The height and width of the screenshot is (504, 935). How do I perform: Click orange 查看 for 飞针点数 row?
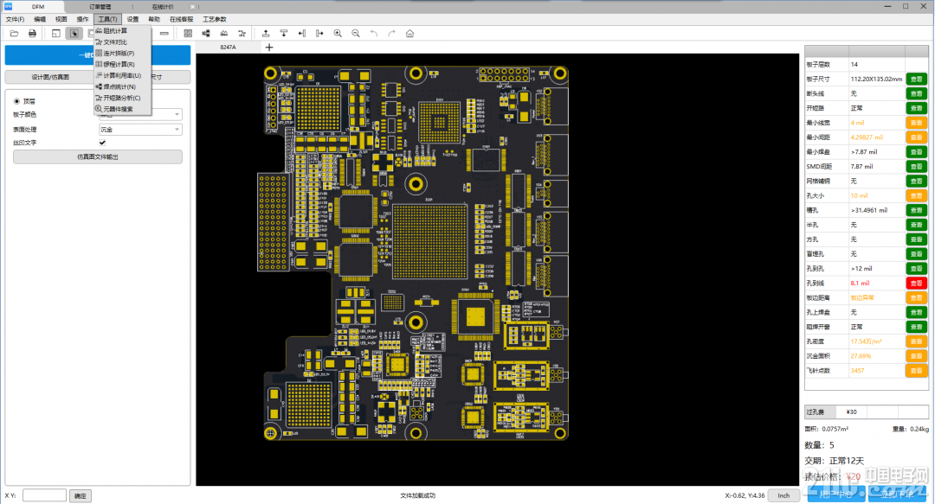click(916, 371)
